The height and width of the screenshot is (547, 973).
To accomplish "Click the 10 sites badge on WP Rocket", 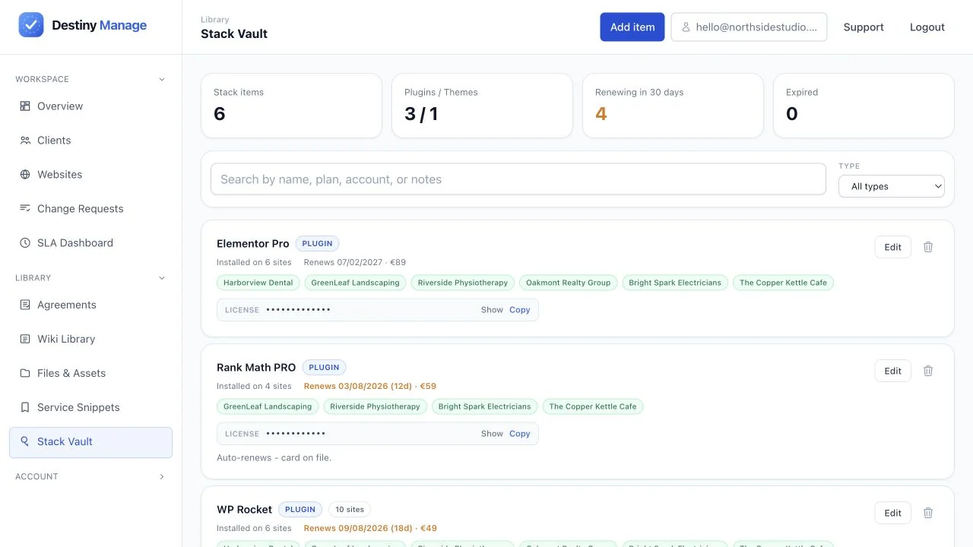I will pos(350,510).
